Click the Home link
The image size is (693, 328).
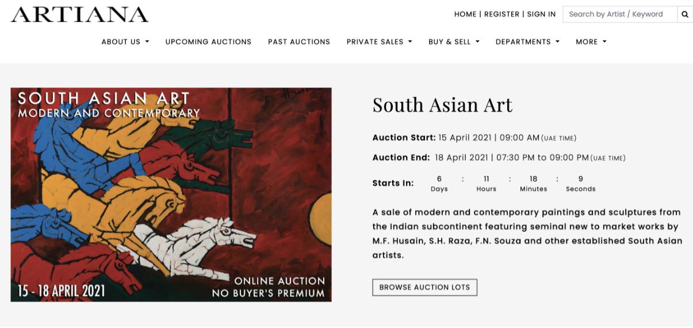(x=465, y=14)
